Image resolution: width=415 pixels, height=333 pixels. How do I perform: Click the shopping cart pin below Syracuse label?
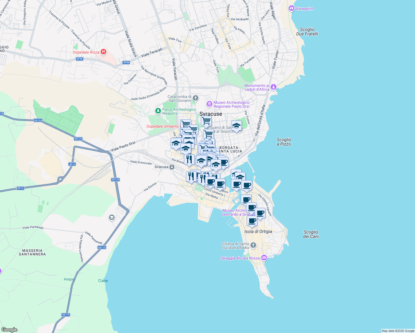point(206,120)
